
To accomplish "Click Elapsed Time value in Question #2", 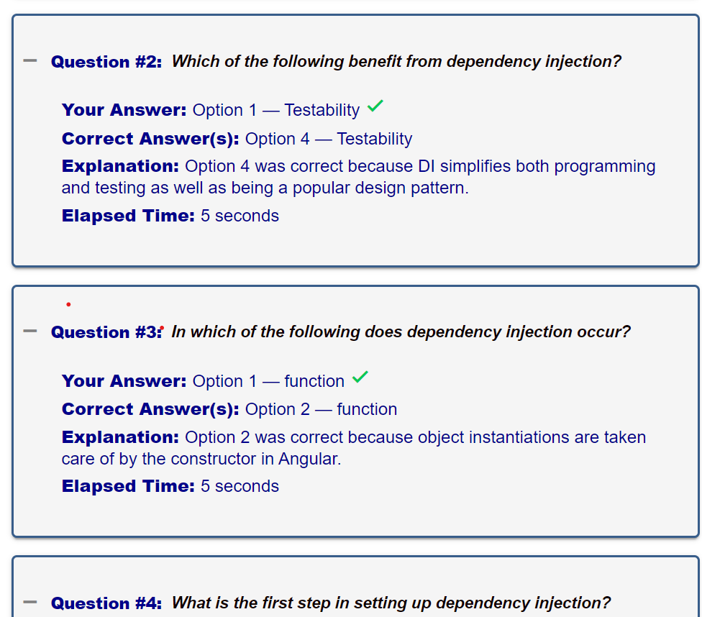I will tap(240, 216).
